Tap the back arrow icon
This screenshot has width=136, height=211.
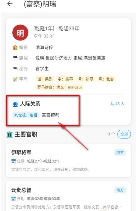pos(10,4)
